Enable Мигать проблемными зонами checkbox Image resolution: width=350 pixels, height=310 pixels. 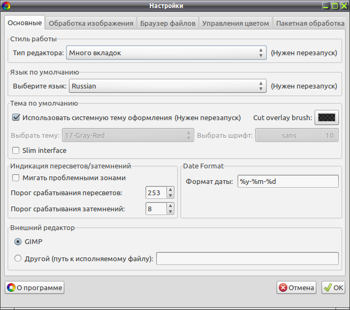(16, 178)
